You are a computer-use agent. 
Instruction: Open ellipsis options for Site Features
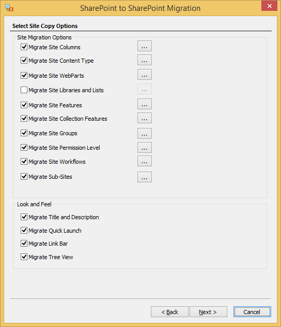click(145, 104)
